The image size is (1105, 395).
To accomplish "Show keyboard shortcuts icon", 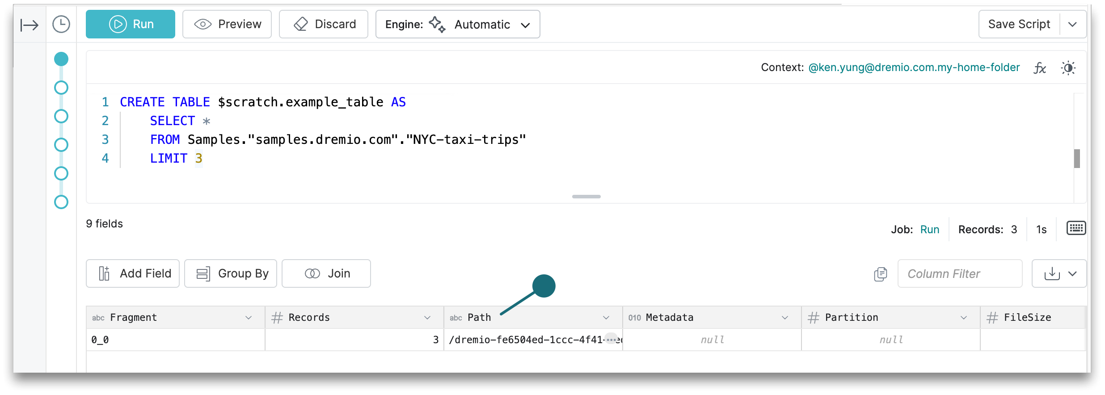I will point(1076,228).
